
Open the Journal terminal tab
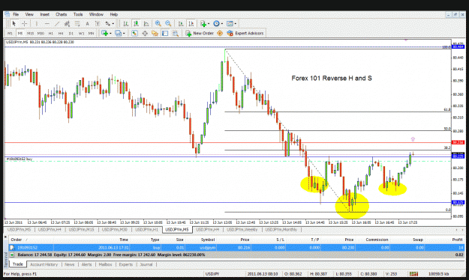click(x=146, y=264)
